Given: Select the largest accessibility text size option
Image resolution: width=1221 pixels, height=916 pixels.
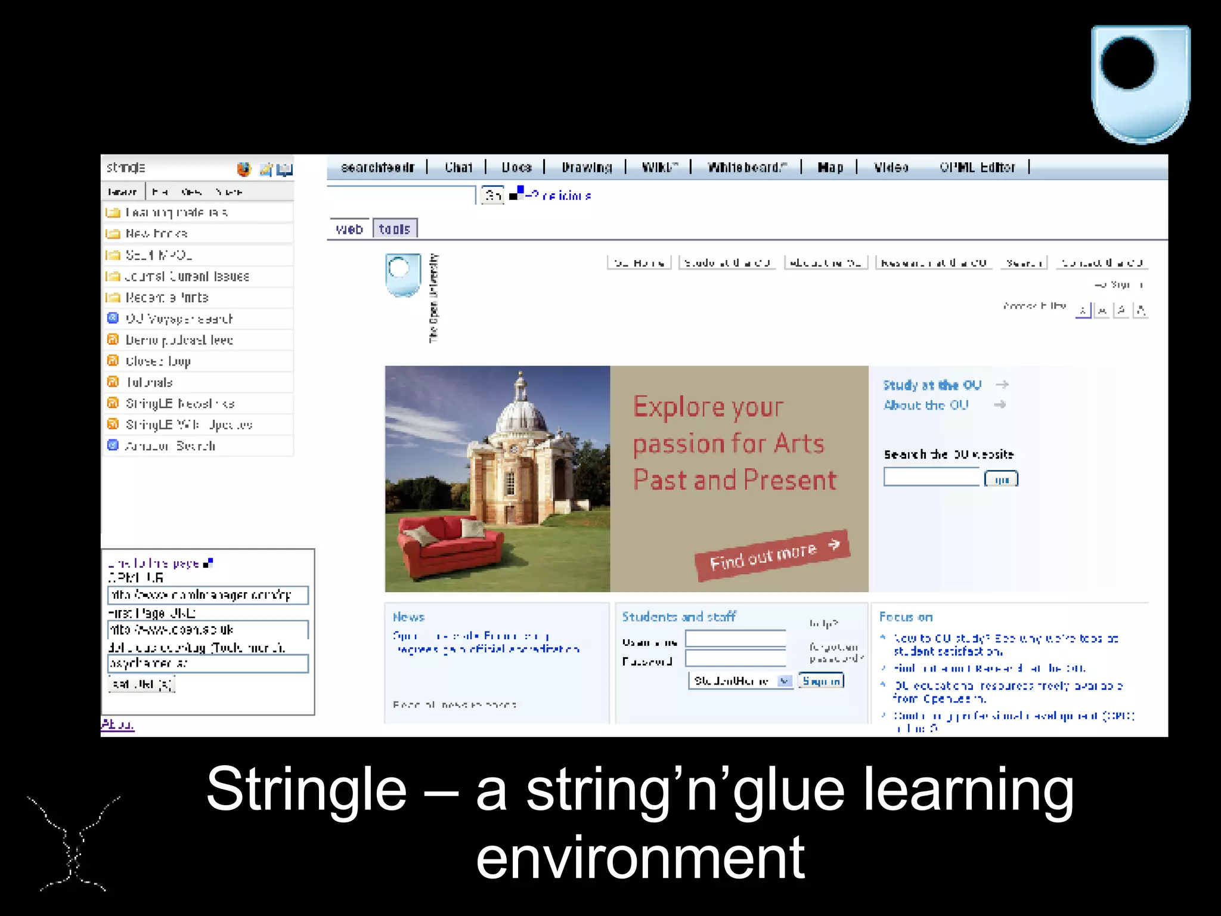Looking at the screenshot, I should [x=1141, y=310].
